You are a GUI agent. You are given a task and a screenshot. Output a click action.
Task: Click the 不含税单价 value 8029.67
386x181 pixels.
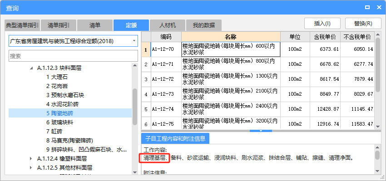pos(357,94)
